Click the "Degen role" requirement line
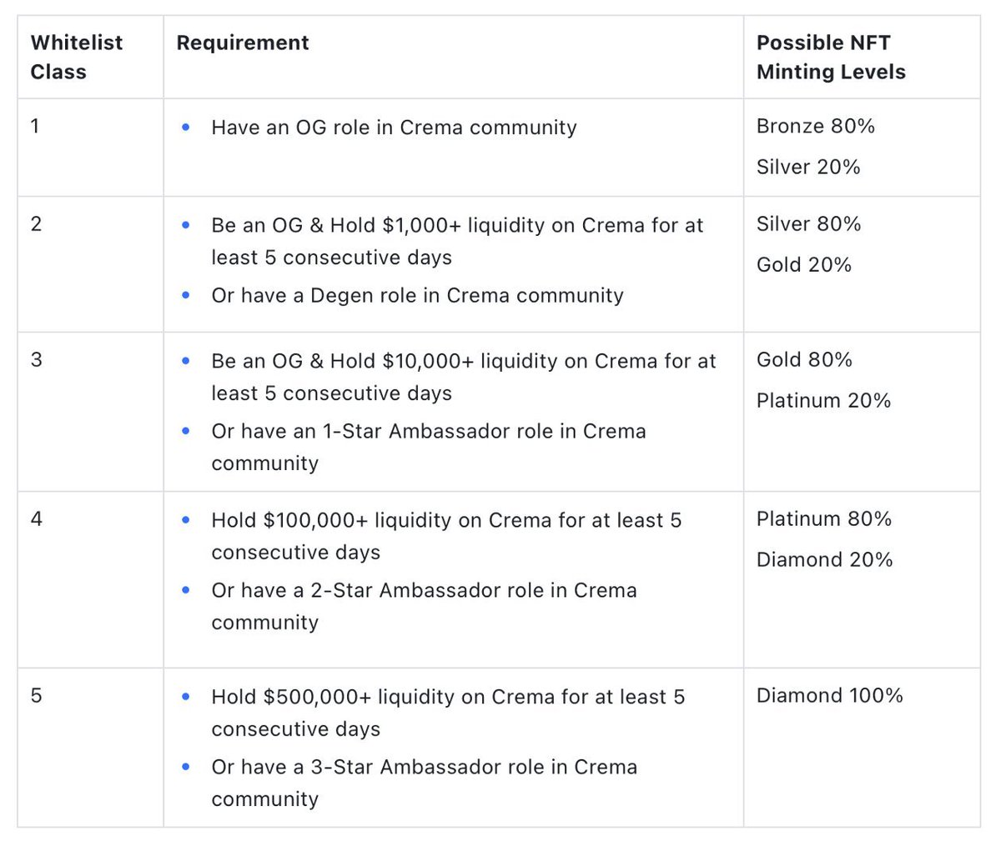The width and height of the screenshot is (1001, 841). (x=417, y=296)
